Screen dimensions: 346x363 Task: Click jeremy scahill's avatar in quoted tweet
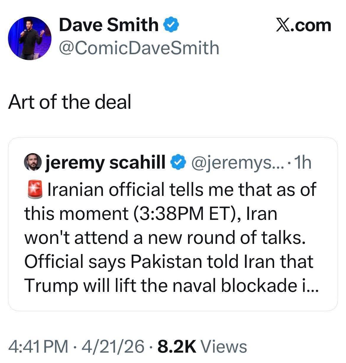coord(33,163)
